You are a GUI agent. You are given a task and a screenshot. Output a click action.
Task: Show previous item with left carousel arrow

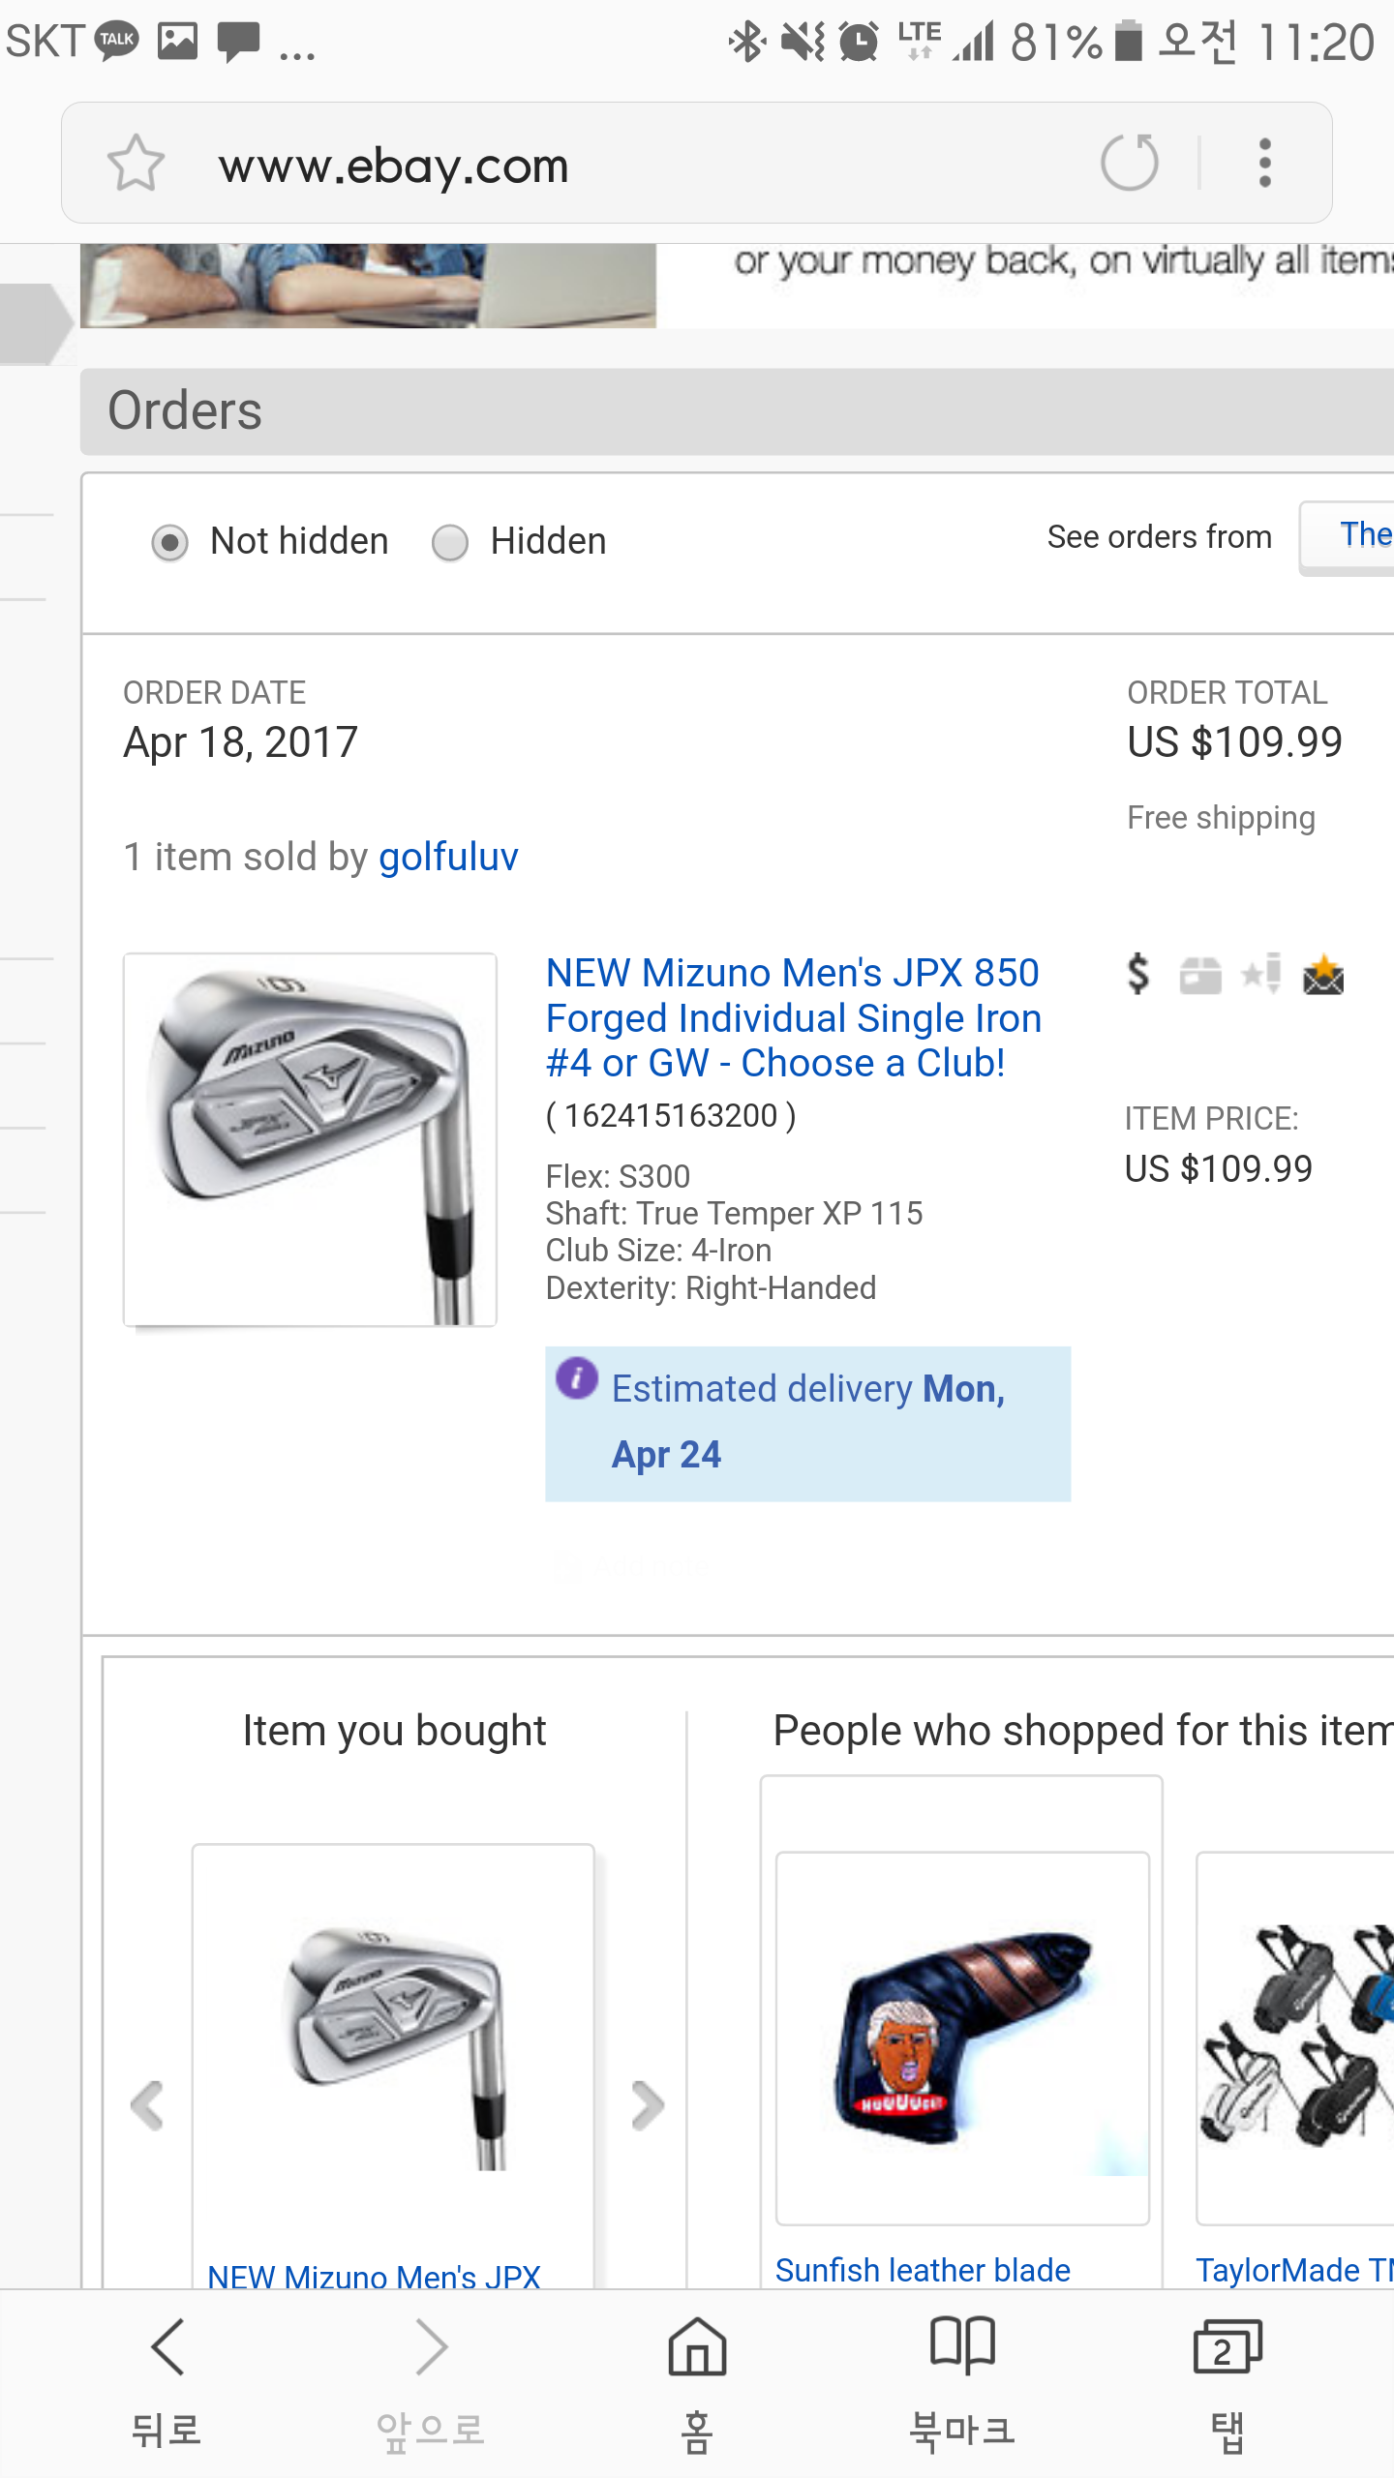147,2104
